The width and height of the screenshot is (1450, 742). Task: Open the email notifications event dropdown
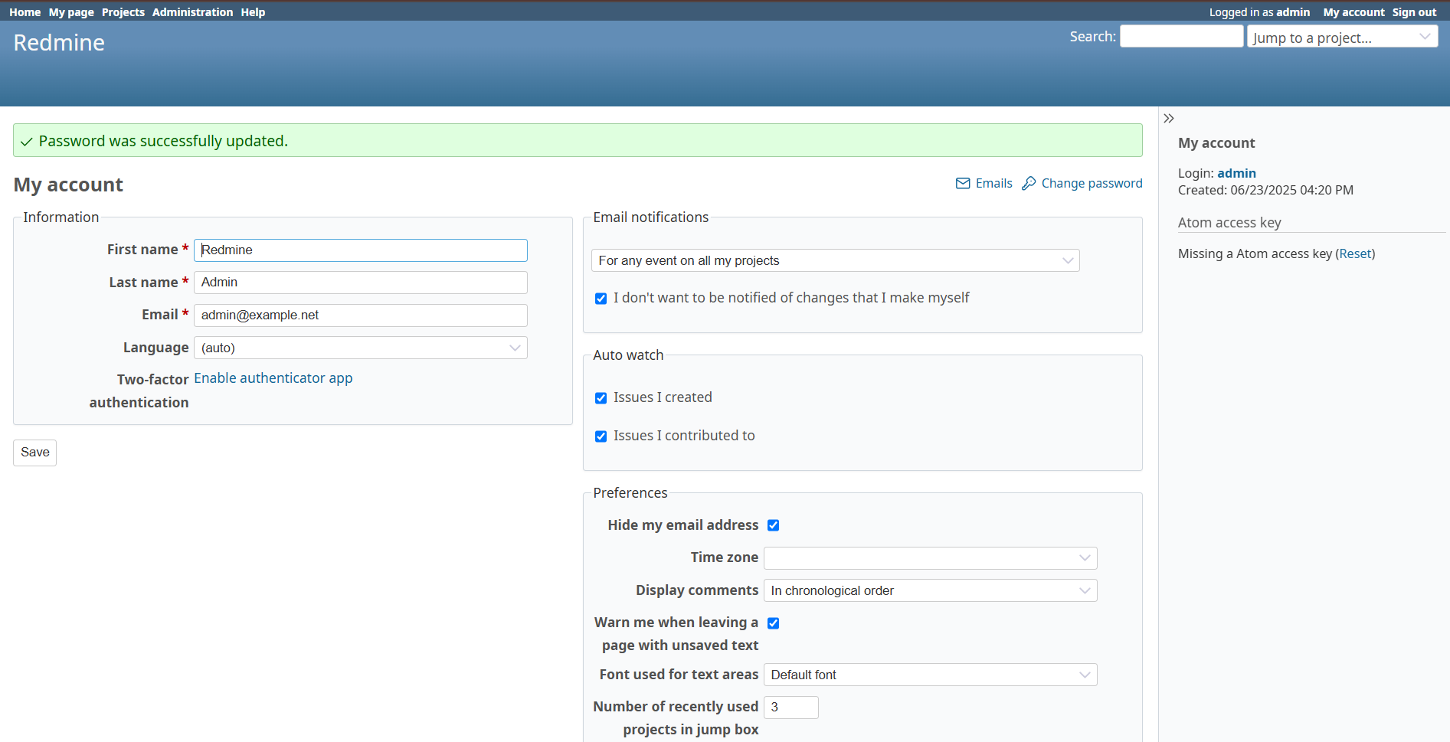point(835,261)
